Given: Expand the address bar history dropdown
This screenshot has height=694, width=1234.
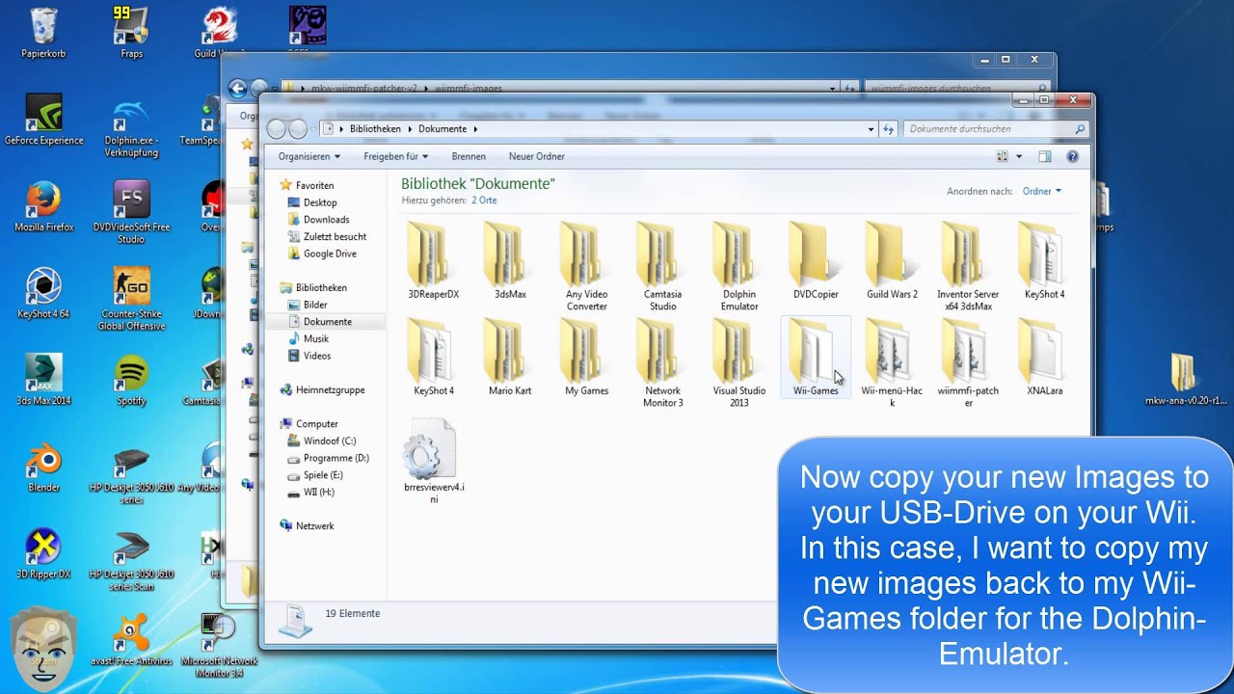Looking at the screenshot, I should point(871,129).
